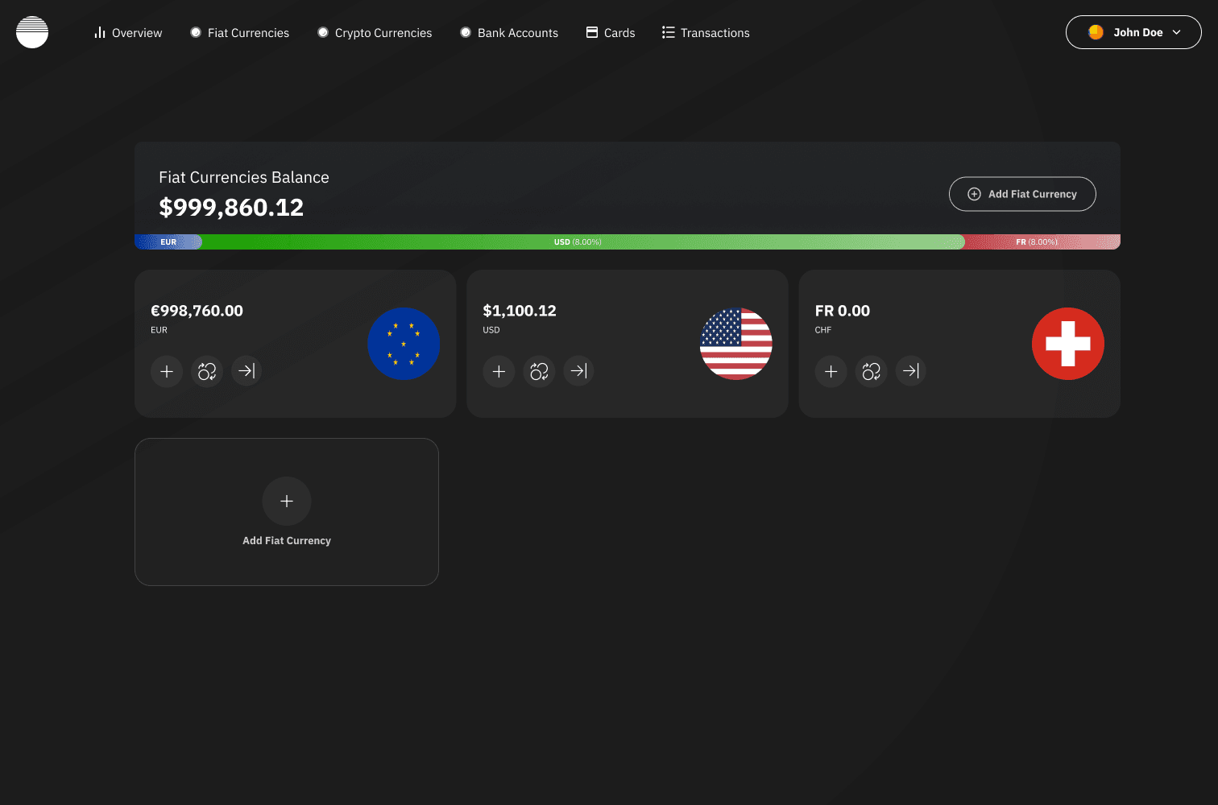Navigate to Bank Accounts

[509, 33]
